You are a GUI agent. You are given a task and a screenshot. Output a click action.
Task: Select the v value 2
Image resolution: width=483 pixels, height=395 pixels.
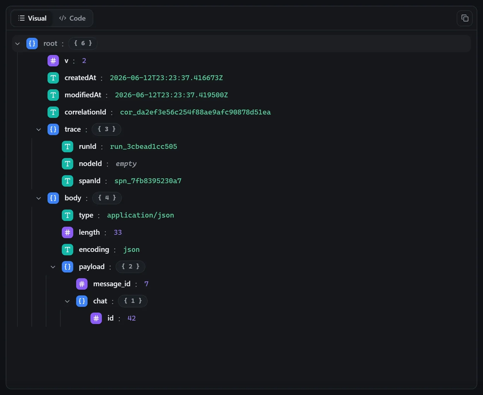click(84, 61)
